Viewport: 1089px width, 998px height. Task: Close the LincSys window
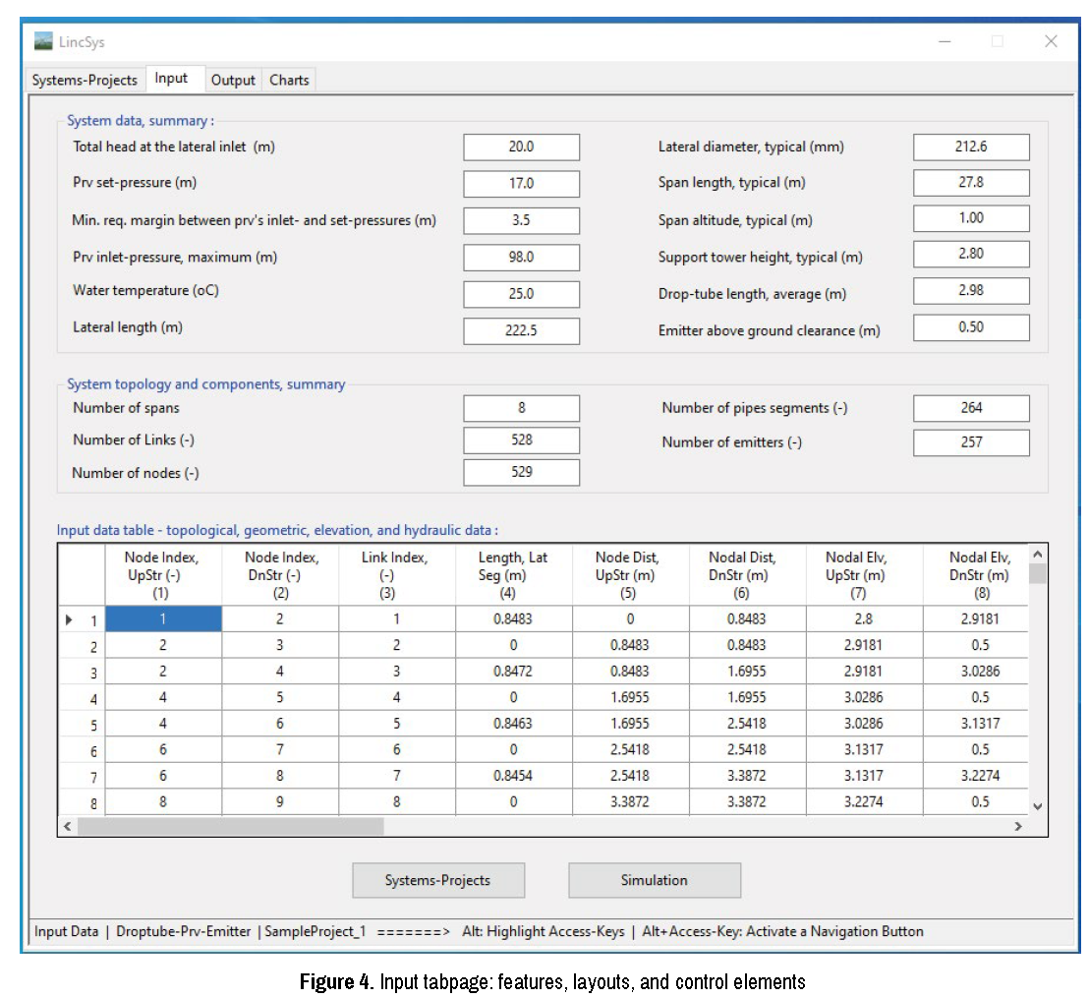(x=1051, y=41)
